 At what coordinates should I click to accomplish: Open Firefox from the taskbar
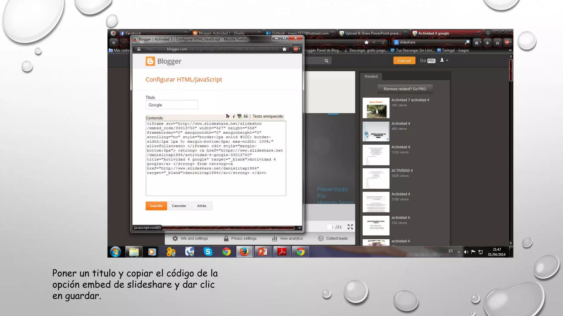coord(244,252)
